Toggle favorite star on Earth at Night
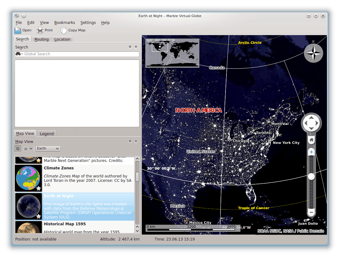The image size is (340, 257). (x=39, y=216)
